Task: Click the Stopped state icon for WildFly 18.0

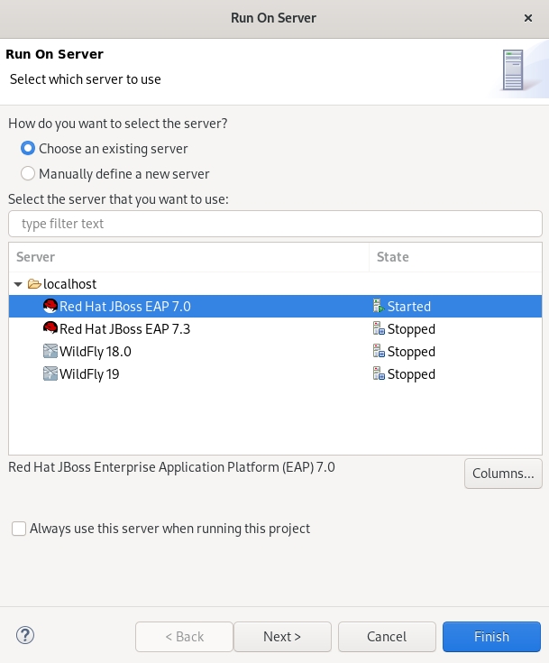Action: pyautogui.click(x=379, y=352)
